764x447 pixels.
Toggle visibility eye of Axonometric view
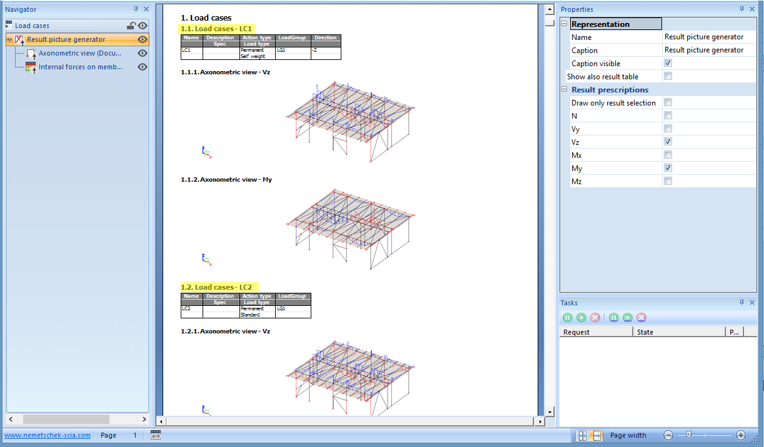click(x=143, y=54)
